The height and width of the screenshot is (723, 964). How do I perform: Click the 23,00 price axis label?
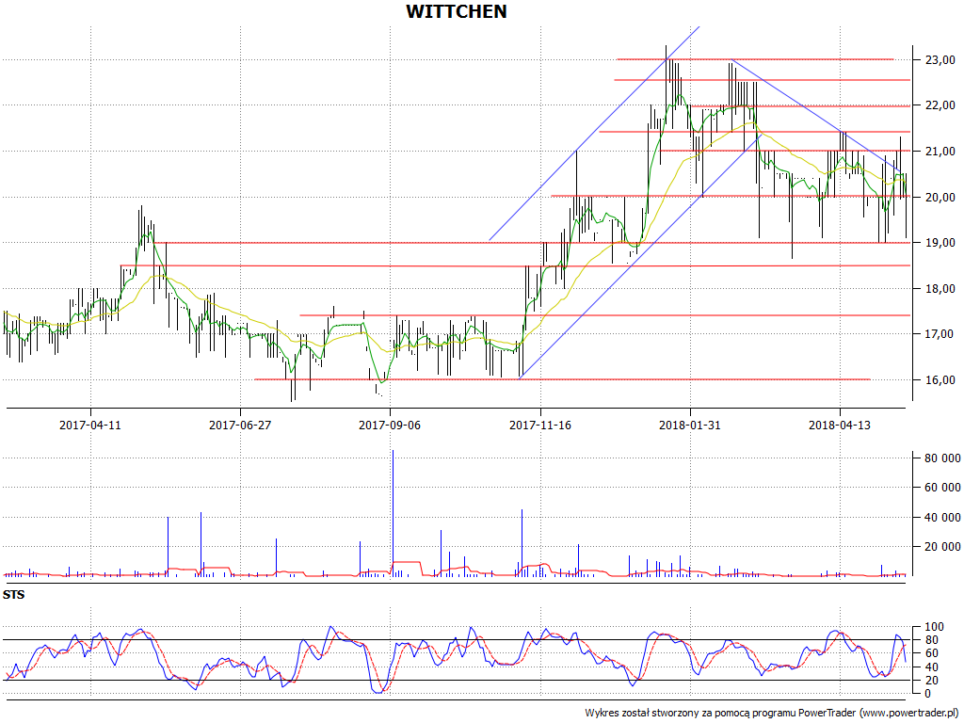[x=940, y=59]
